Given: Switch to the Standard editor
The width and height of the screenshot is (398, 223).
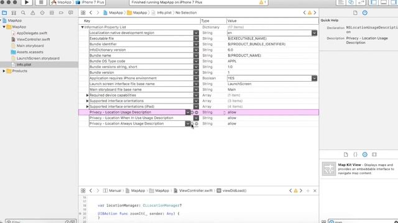Looking at the screenshot, I should 341,2.
